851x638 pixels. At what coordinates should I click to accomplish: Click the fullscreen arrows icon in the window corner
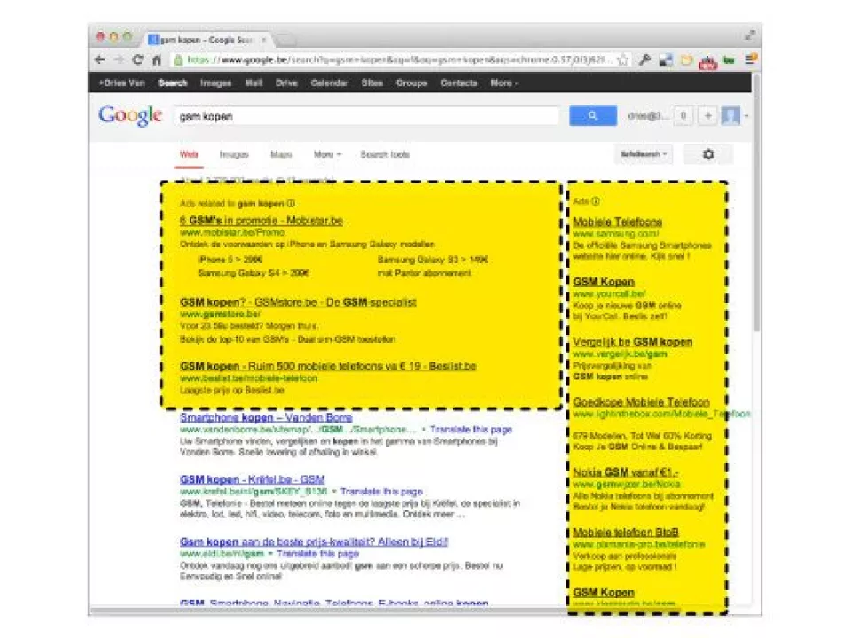[750, 35]
